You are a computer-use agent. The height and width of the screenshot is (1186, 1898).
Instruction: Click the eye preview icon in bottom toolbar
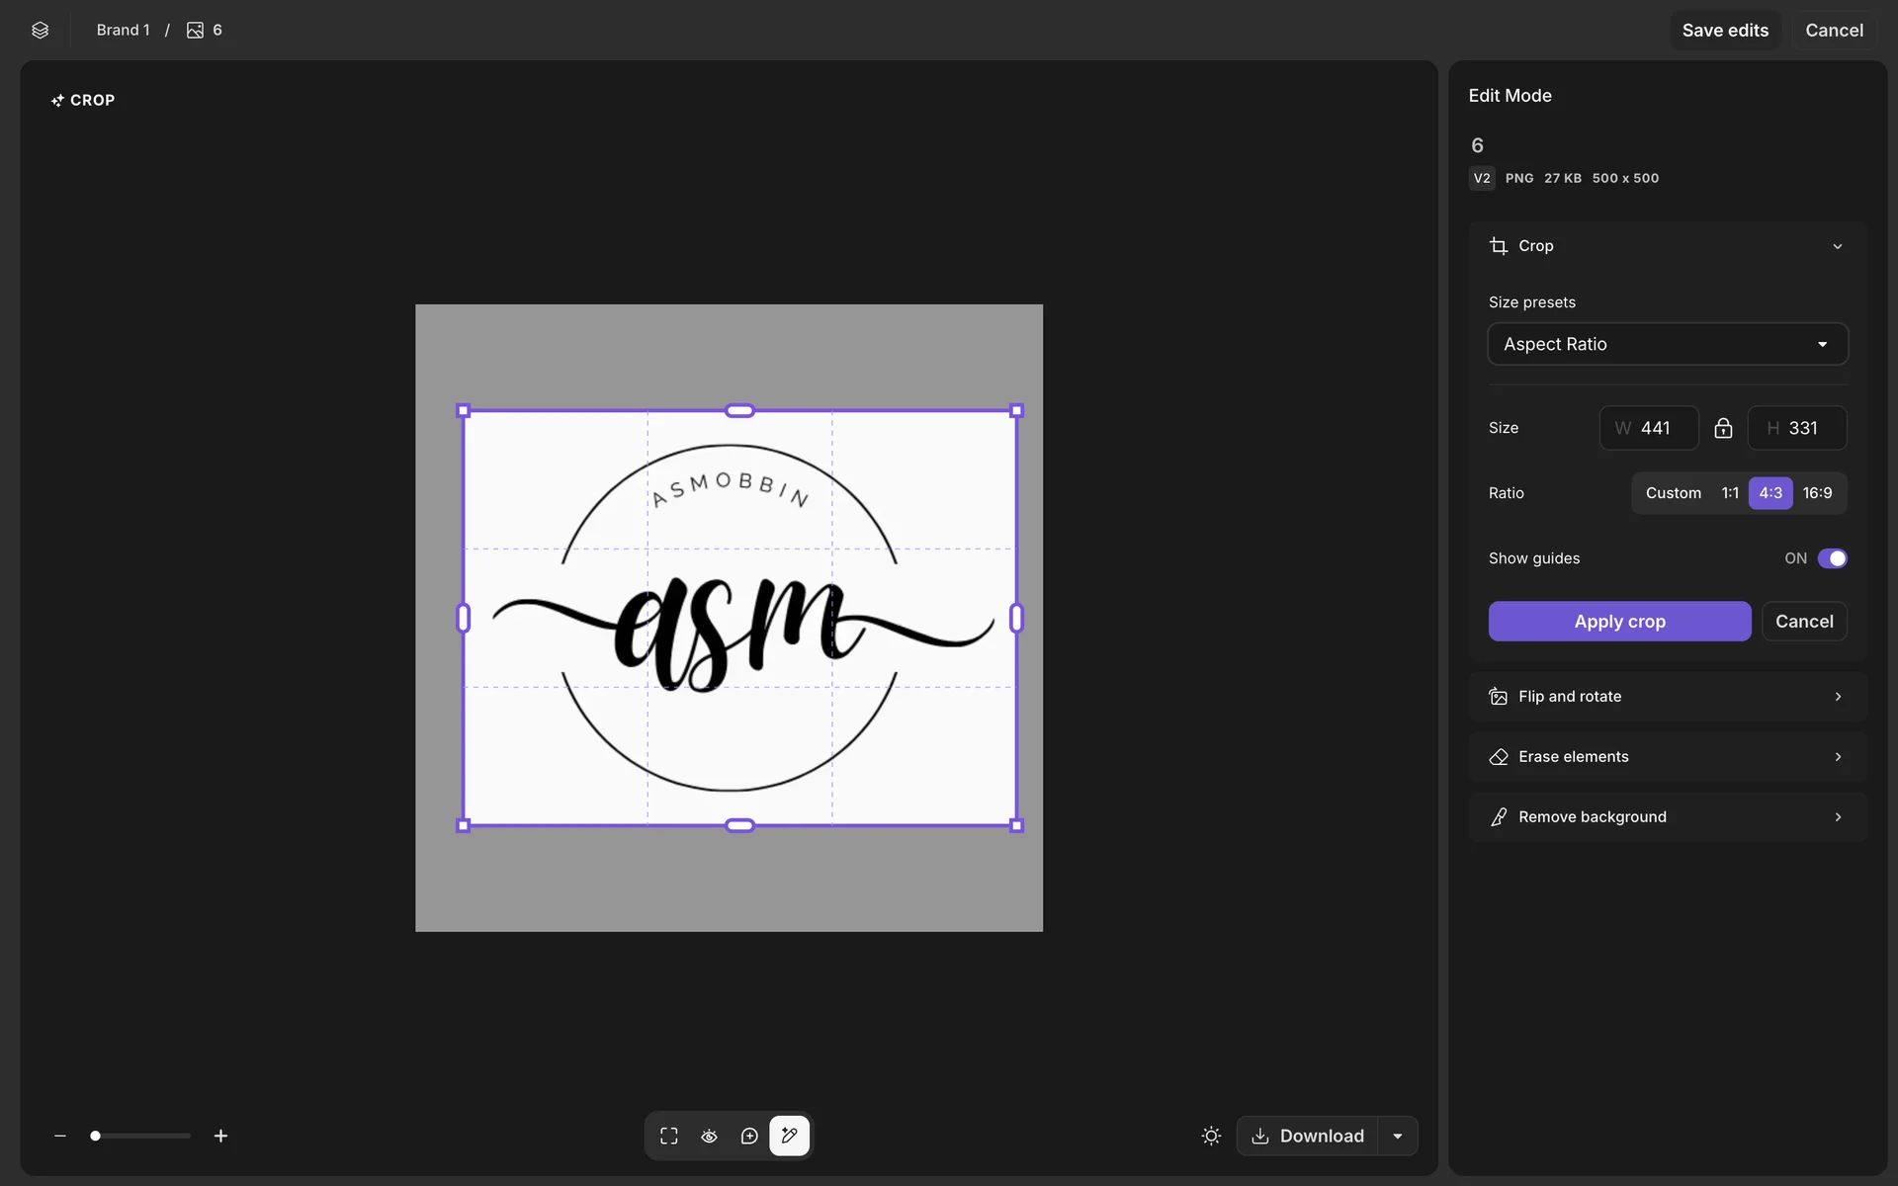pos(709,1136)
